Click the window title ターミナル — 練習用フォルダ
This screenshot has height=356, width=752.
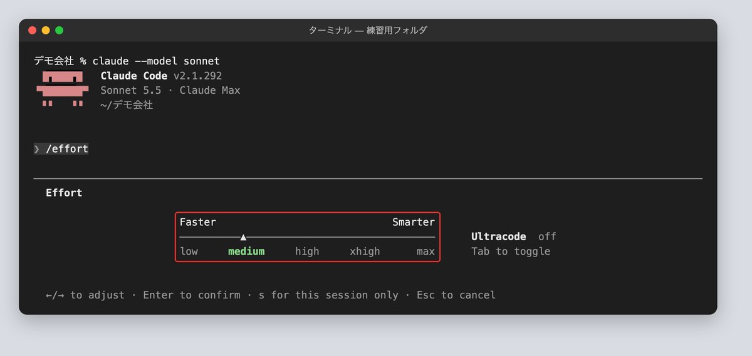tap(368, 30)
